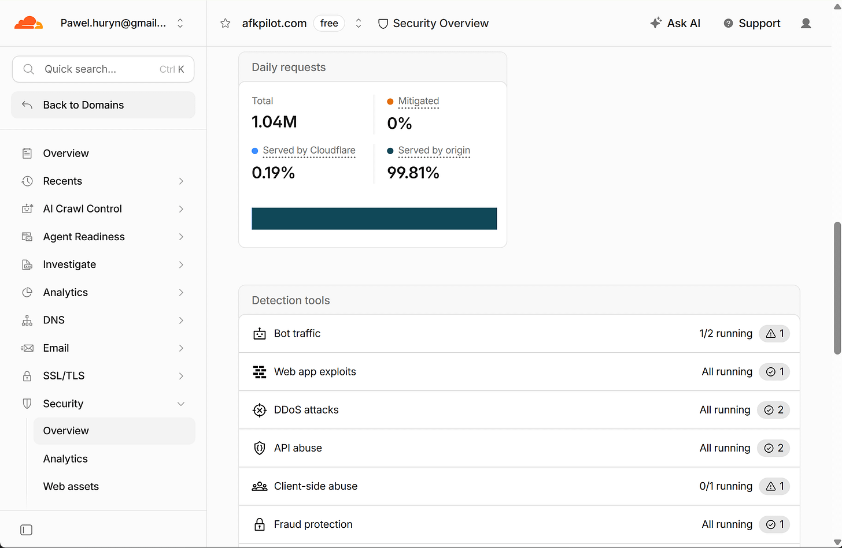The height and width of the screenshot is (548, 842).
Task: Open the Support link
Action: pyautogui.click(x=752, y=23)
